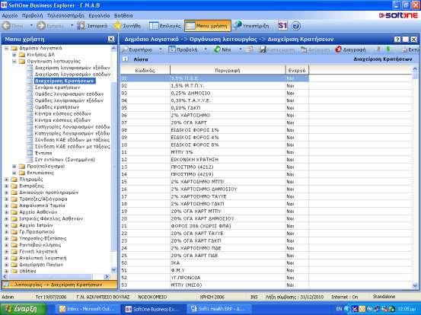This screenshot has height=315, width=421.
Task: Open the Βοήθεια menu
Action: point(123,15)
